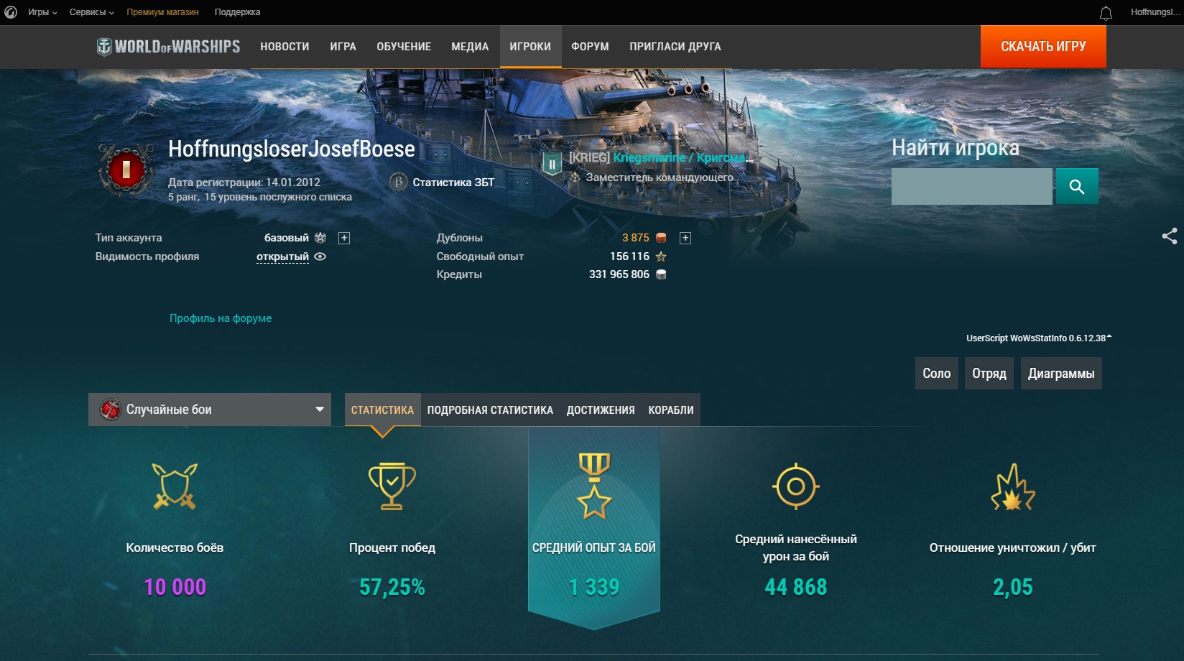Click the Найти игрока search field

coord(971,187)
